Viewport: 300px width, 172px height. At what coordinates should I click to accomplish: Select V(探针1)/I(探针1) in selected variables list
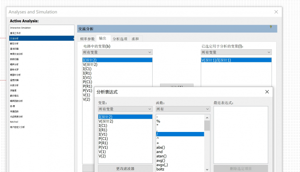tap(236, 60)
